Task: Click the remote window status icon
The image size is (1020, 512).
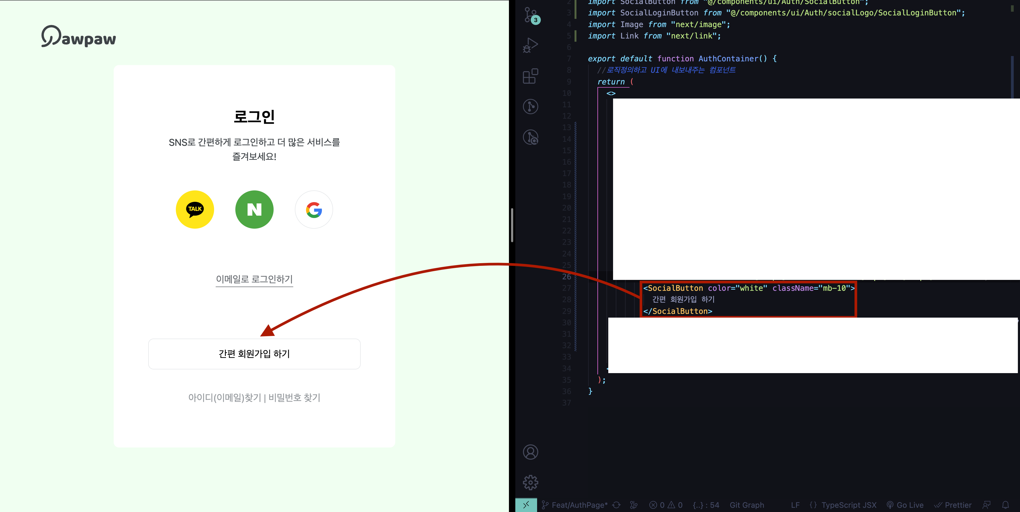Action: pos(526,505)
